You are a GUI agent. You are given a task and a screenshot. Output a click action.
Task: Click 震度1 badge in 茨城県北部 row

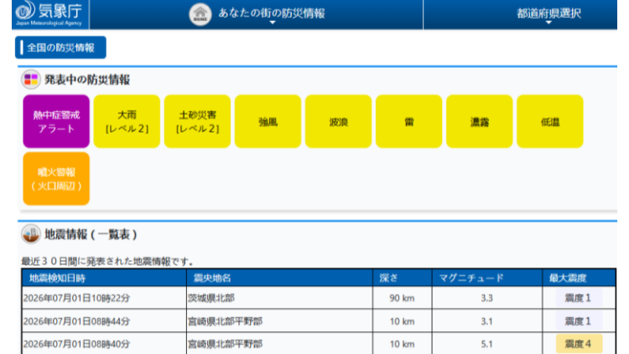coord(579,298)
